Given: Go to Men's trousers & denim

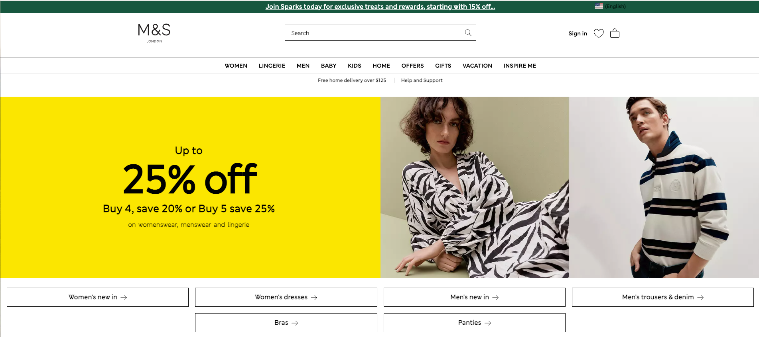Looking at the screenshot, I should pyautogui.click(x=662, y=297).
